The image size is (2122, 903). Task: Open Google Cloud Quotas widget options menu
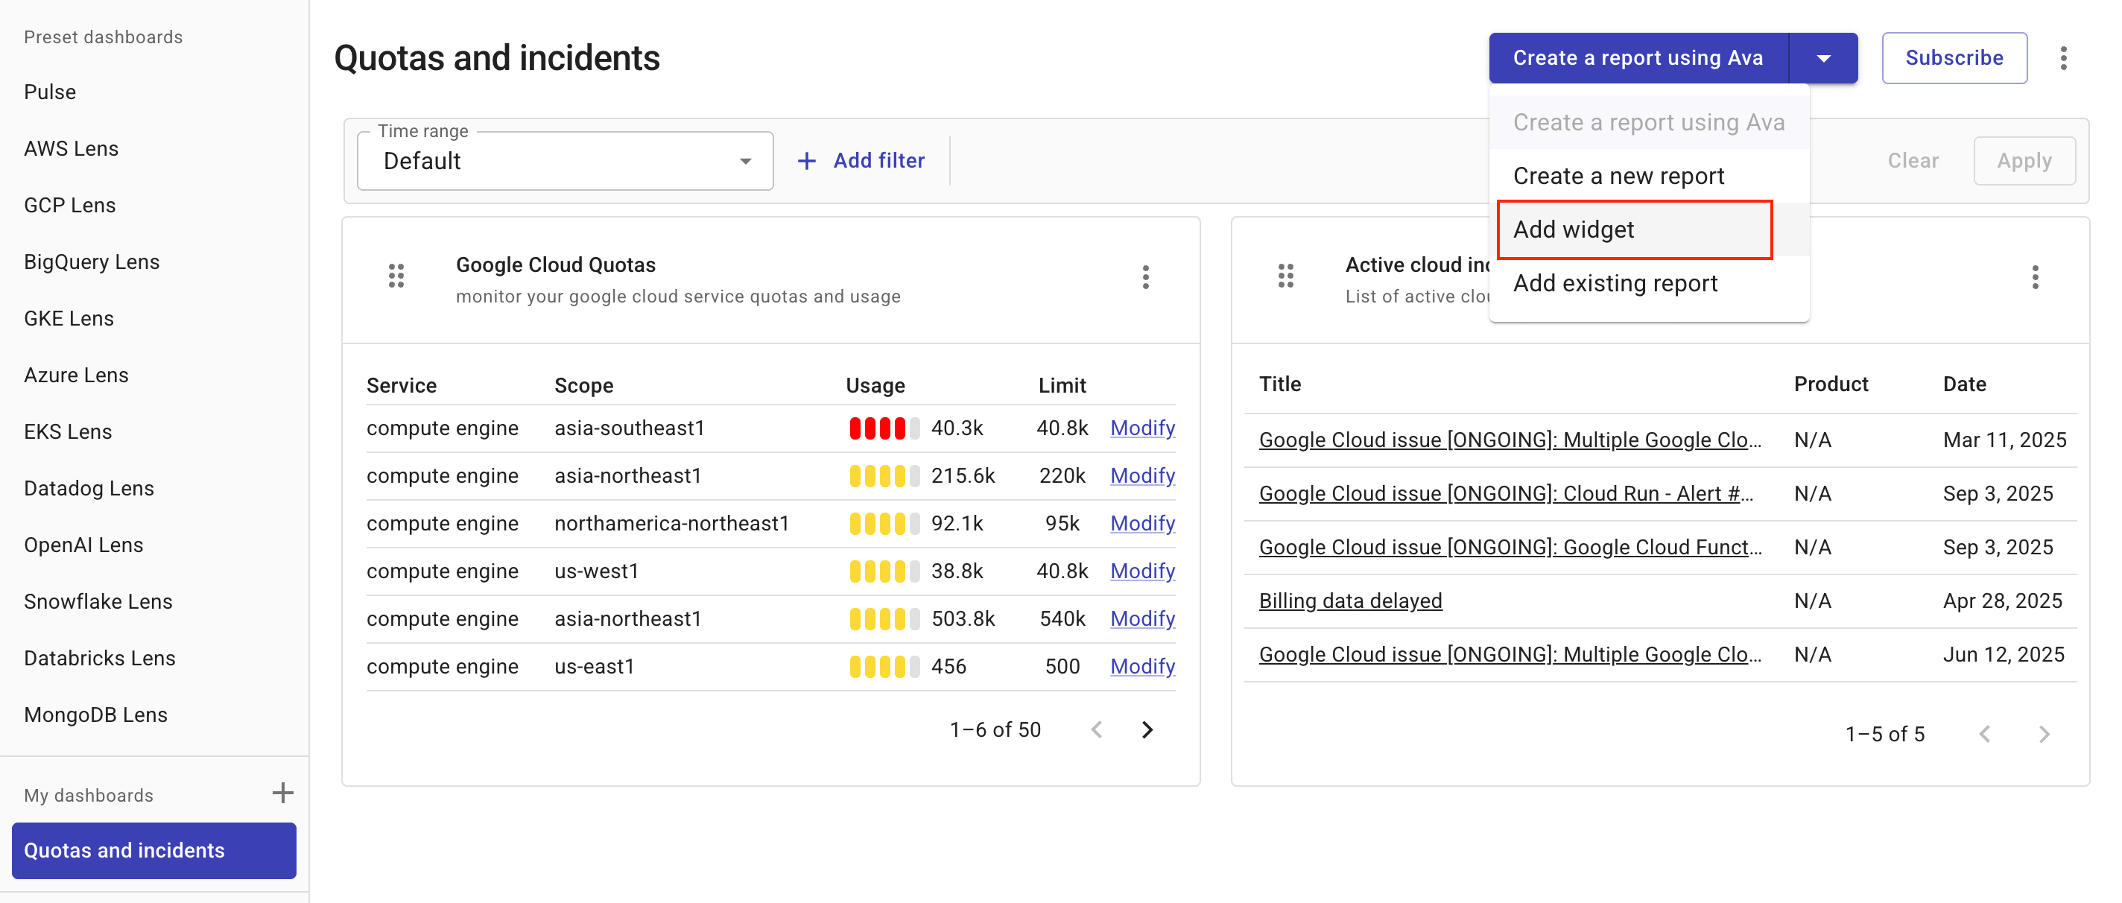tap(1145, 277)
